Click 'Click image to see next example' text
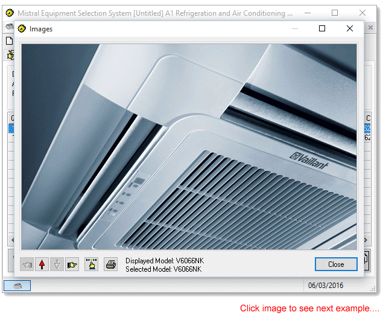Image resolution: width=383 pixels, height=317 pixels. click(309, 308)
